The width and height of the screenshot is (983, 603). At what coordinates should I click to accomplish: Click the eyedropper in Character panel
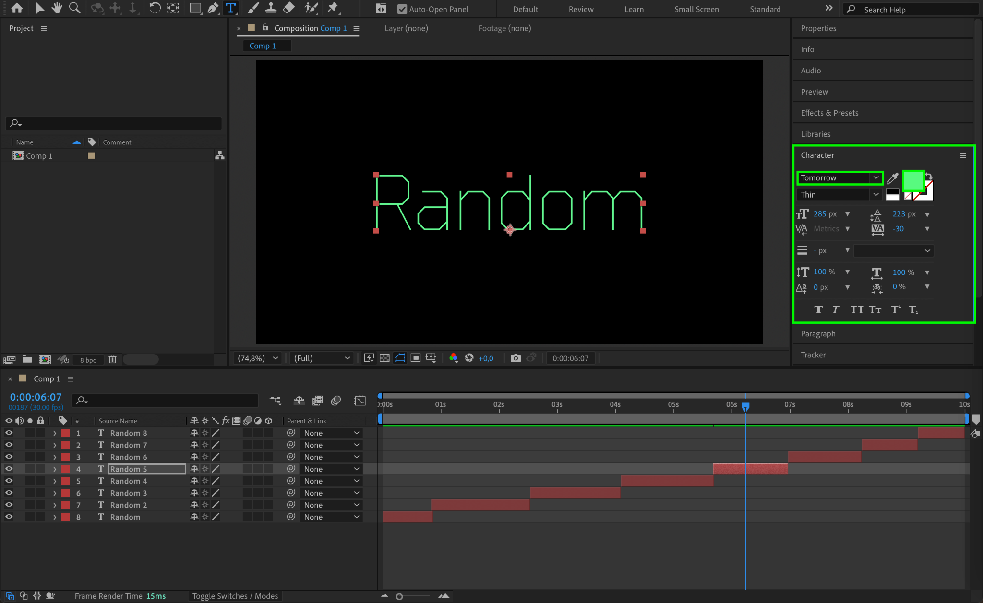pos(892,178)
